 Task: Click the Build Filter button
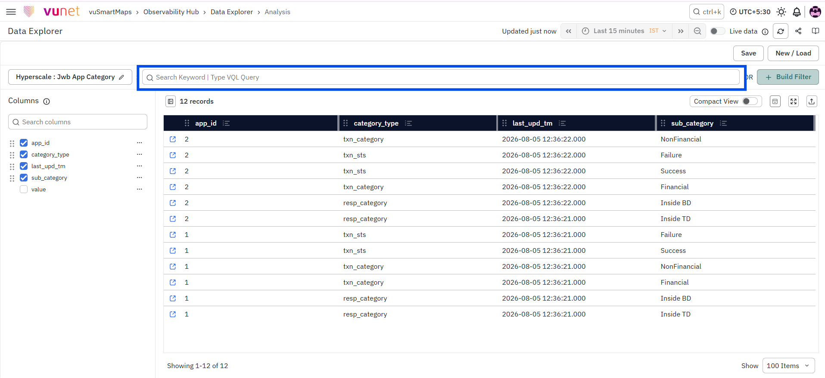point(788,77)
